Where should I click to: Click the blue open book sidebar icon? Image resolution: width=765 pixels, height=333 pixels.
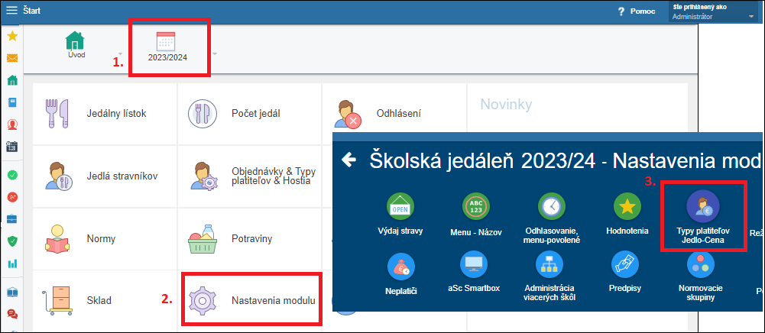pos(12,292)
